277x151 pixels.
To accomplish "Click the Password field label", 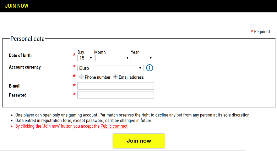I will point(18,95).
